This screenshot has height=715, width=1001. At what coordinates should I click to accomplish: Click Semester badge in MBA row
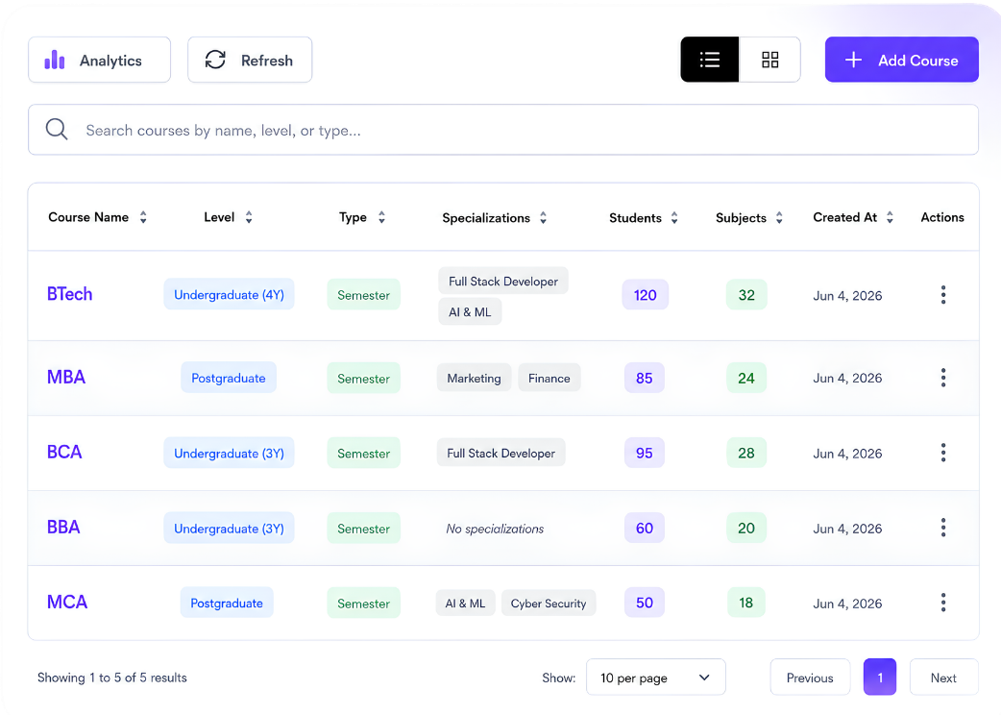(363, 378)
